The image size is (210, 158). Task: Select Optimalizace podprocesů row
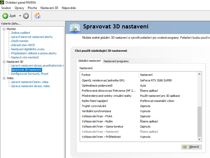click(139, 86)
